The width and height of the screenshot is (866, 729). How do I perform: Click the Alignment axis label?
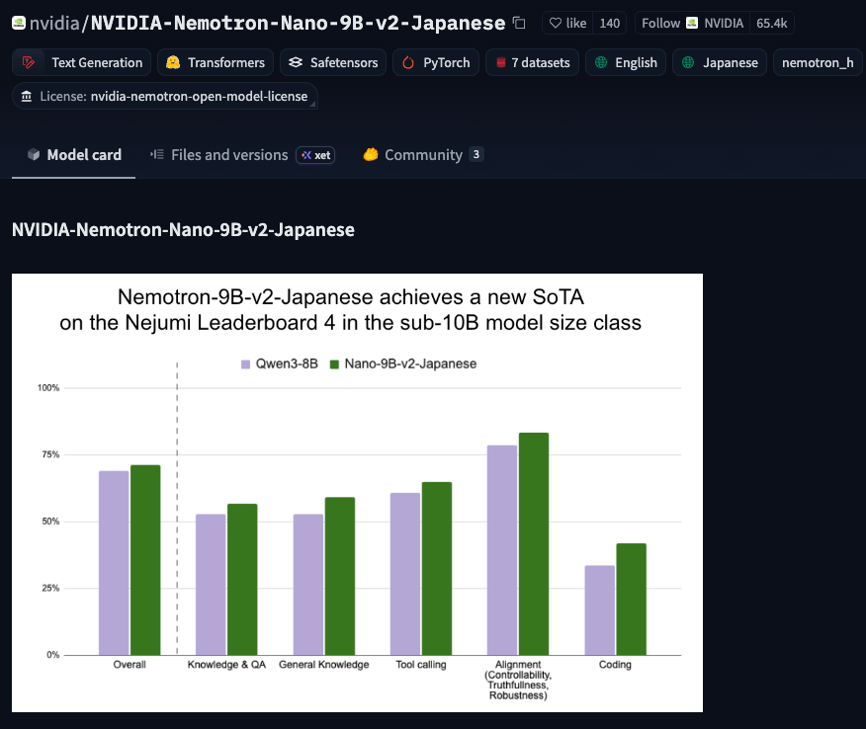518,680
